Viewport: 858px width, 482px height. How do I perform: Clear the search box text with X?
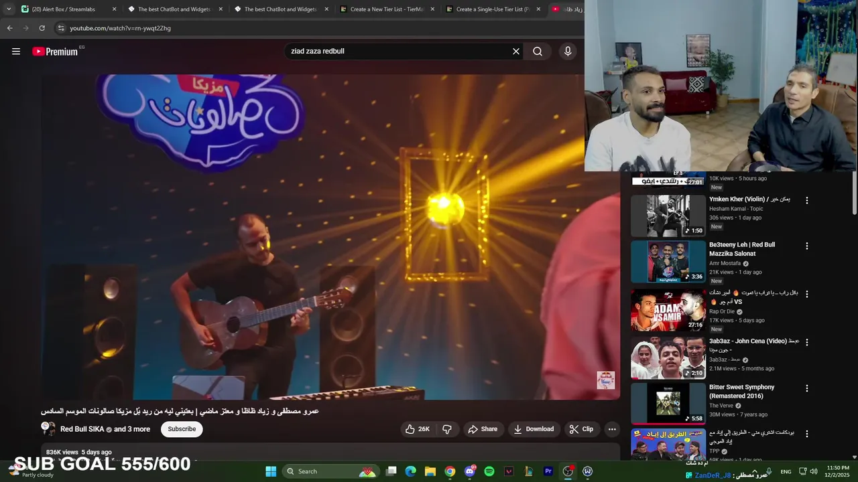[x=516, y=52]
